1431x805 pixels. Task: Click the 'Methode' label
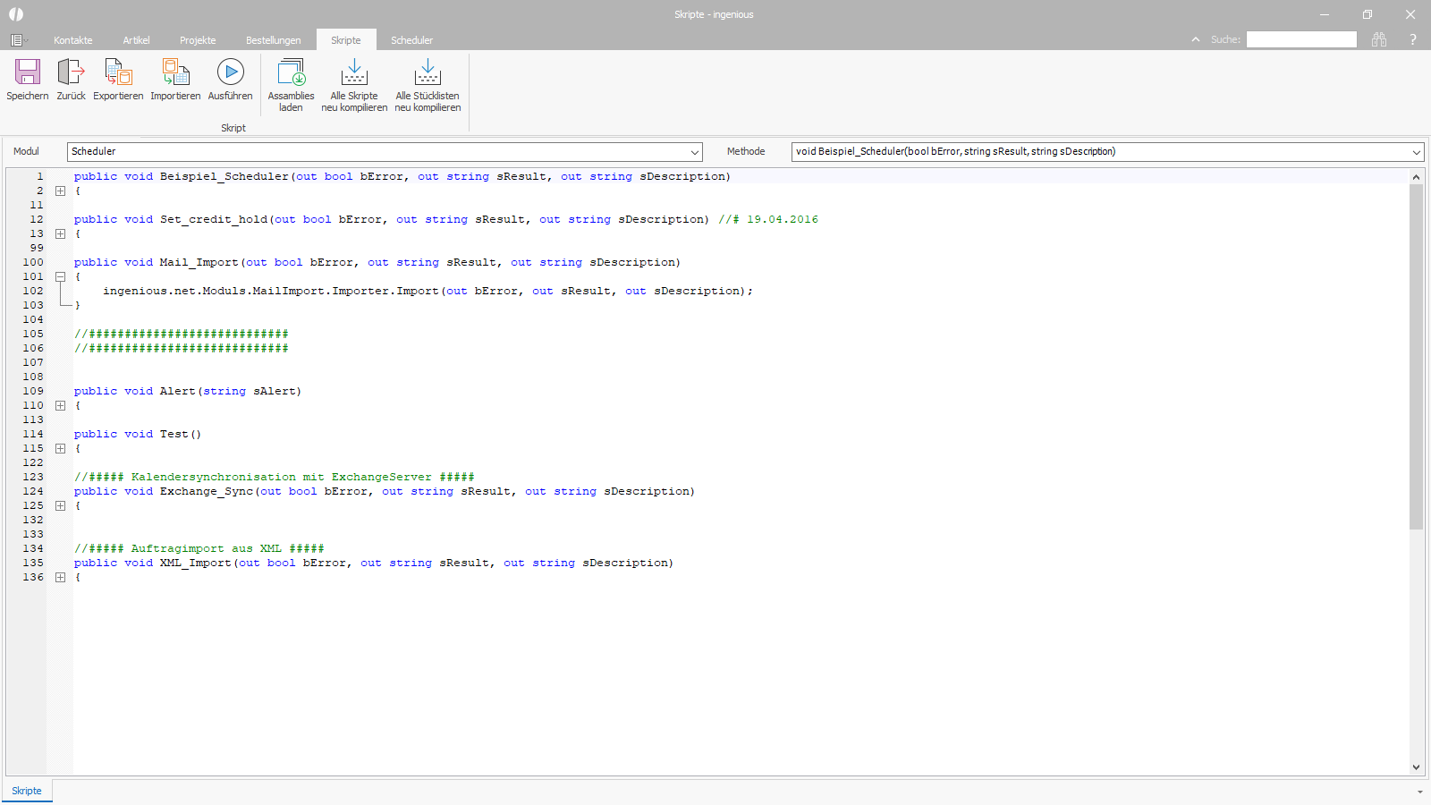click(x=746, y=151)
